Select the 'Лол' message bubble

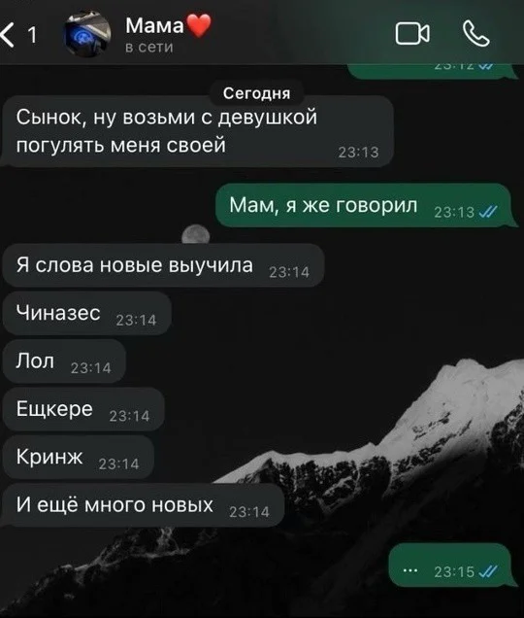point(64,361)
